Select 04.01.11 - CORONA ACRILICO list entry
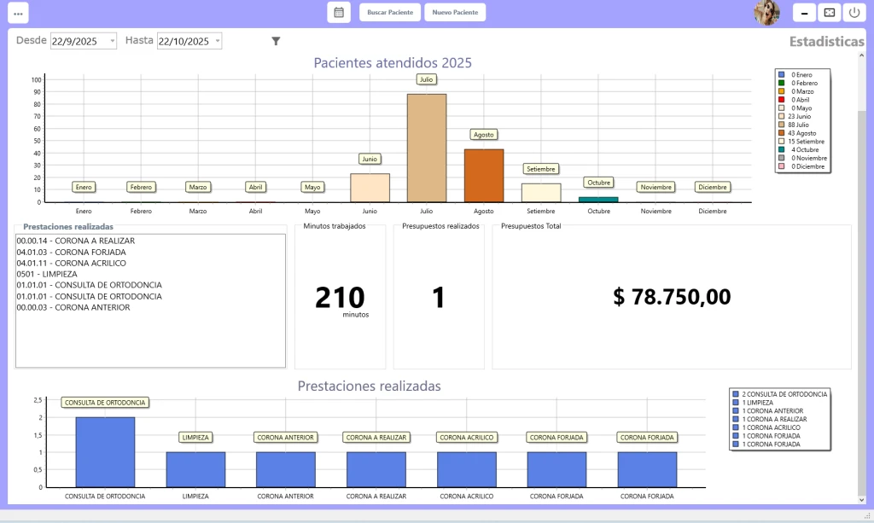874x523 pixels. [71, 263]
